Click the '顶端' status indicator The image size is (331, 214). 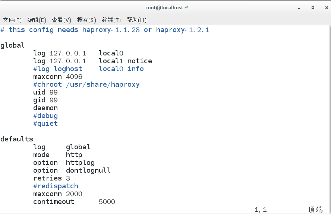tap(315, 210)
